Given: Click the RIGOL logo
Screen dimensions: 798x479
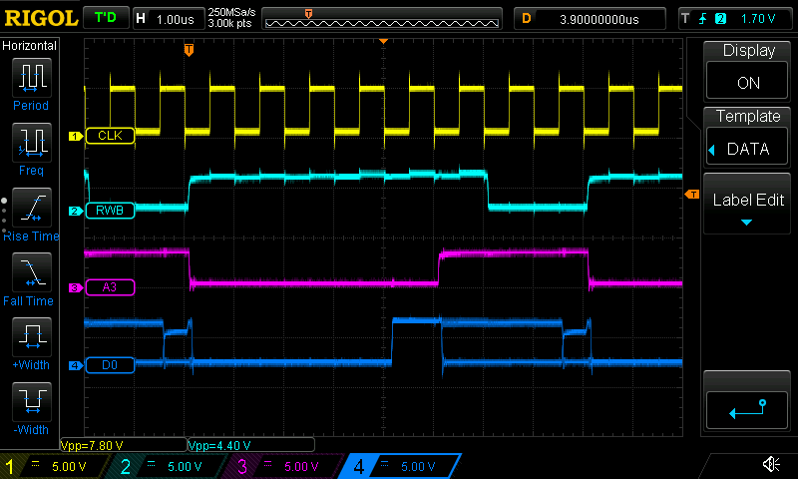Looking at the screenshot, I should (x=40, y=18).
